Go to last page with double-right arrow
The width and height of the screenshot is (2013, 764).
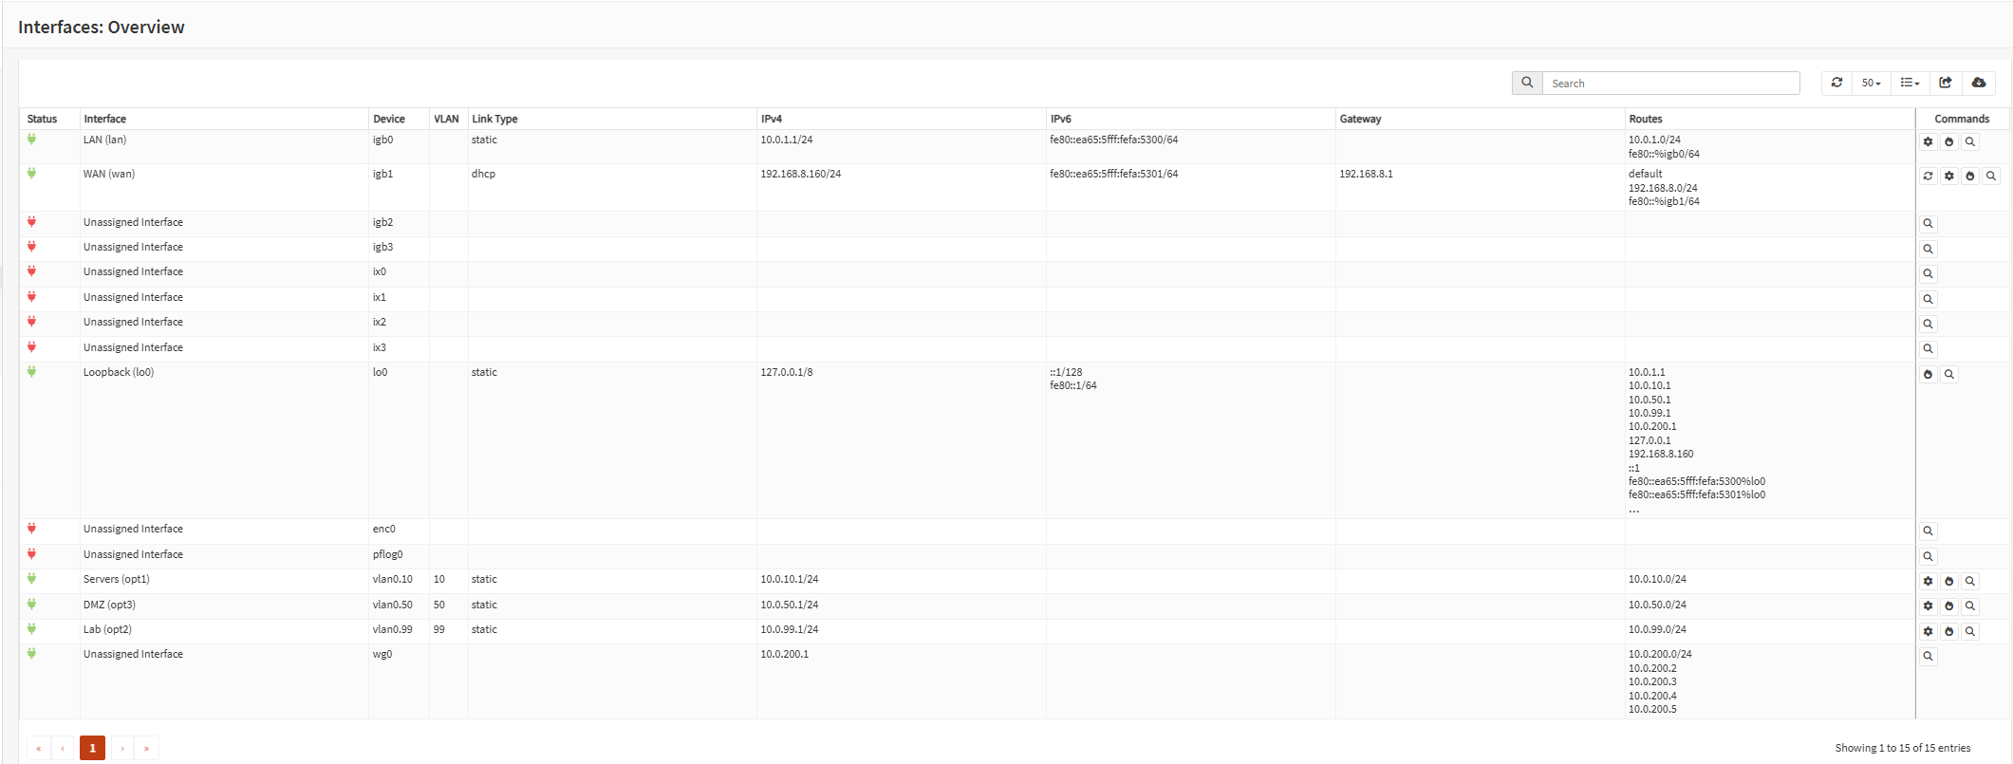coord(146,748)
